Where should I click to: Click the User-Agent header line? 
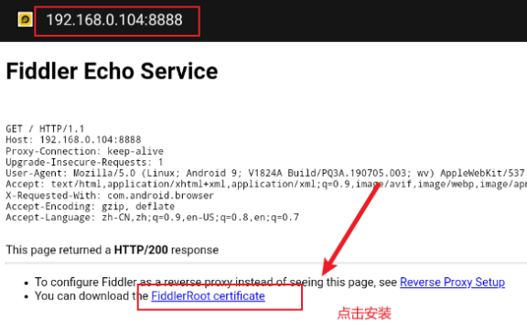[x=266, y=173]
